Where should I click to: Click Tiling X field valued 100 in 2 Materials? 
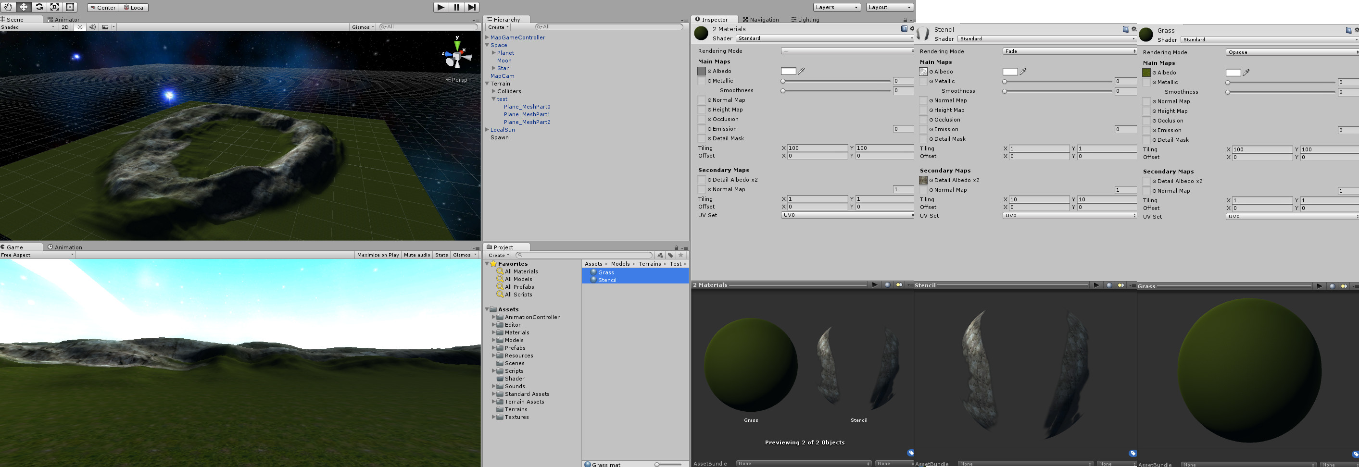817,148
